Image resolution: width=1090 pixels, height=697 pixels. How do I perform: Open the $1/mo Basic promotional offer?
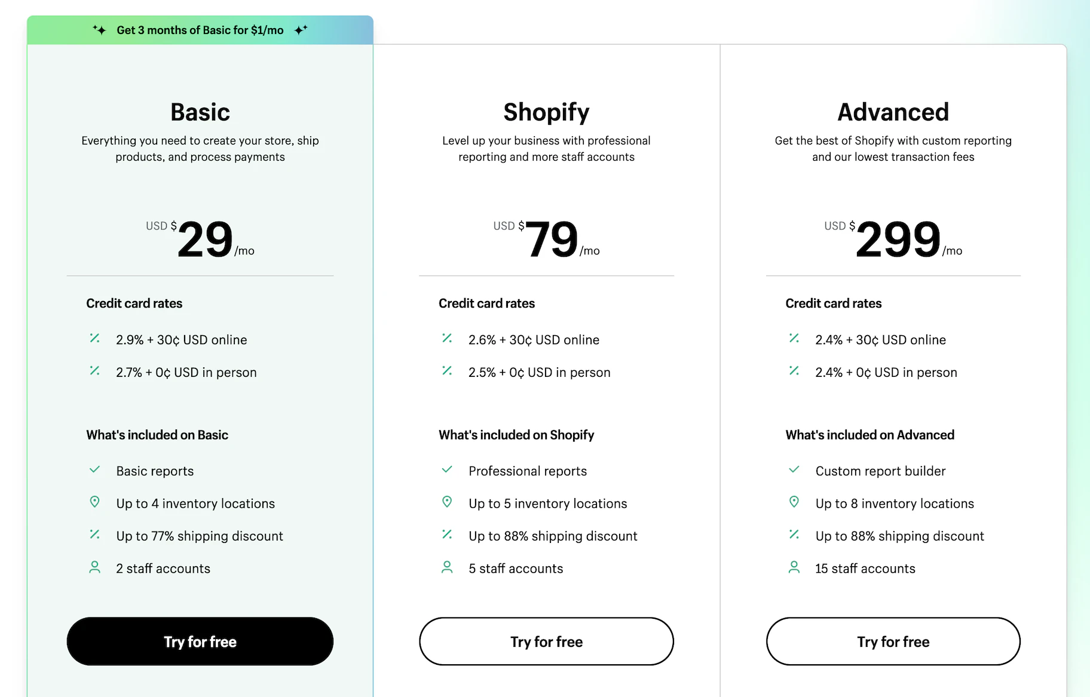tap(200, 29)
